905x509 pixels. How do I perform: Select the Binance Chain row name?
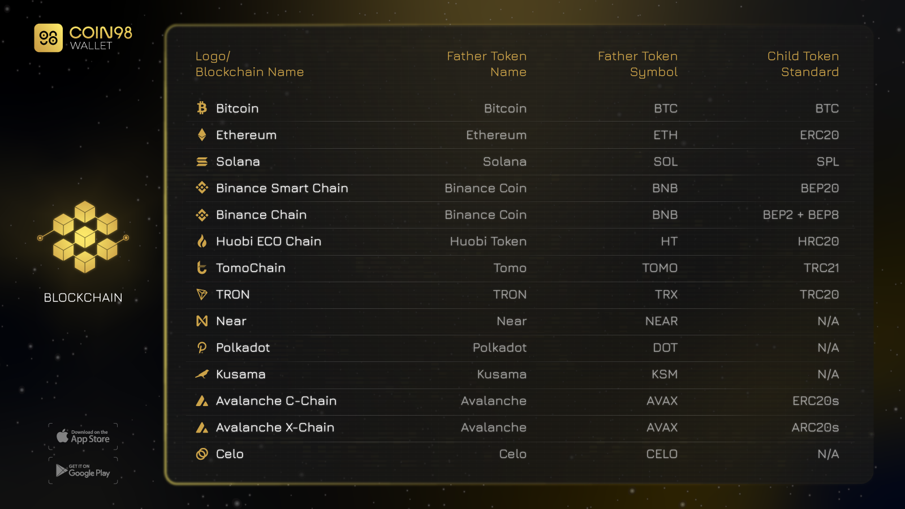pos(261,215)
